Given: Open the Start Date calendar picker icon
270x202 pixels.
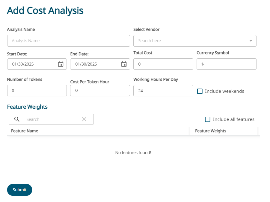Looking at the screenshot, I should pyautogui.click(x=61, y=64).
